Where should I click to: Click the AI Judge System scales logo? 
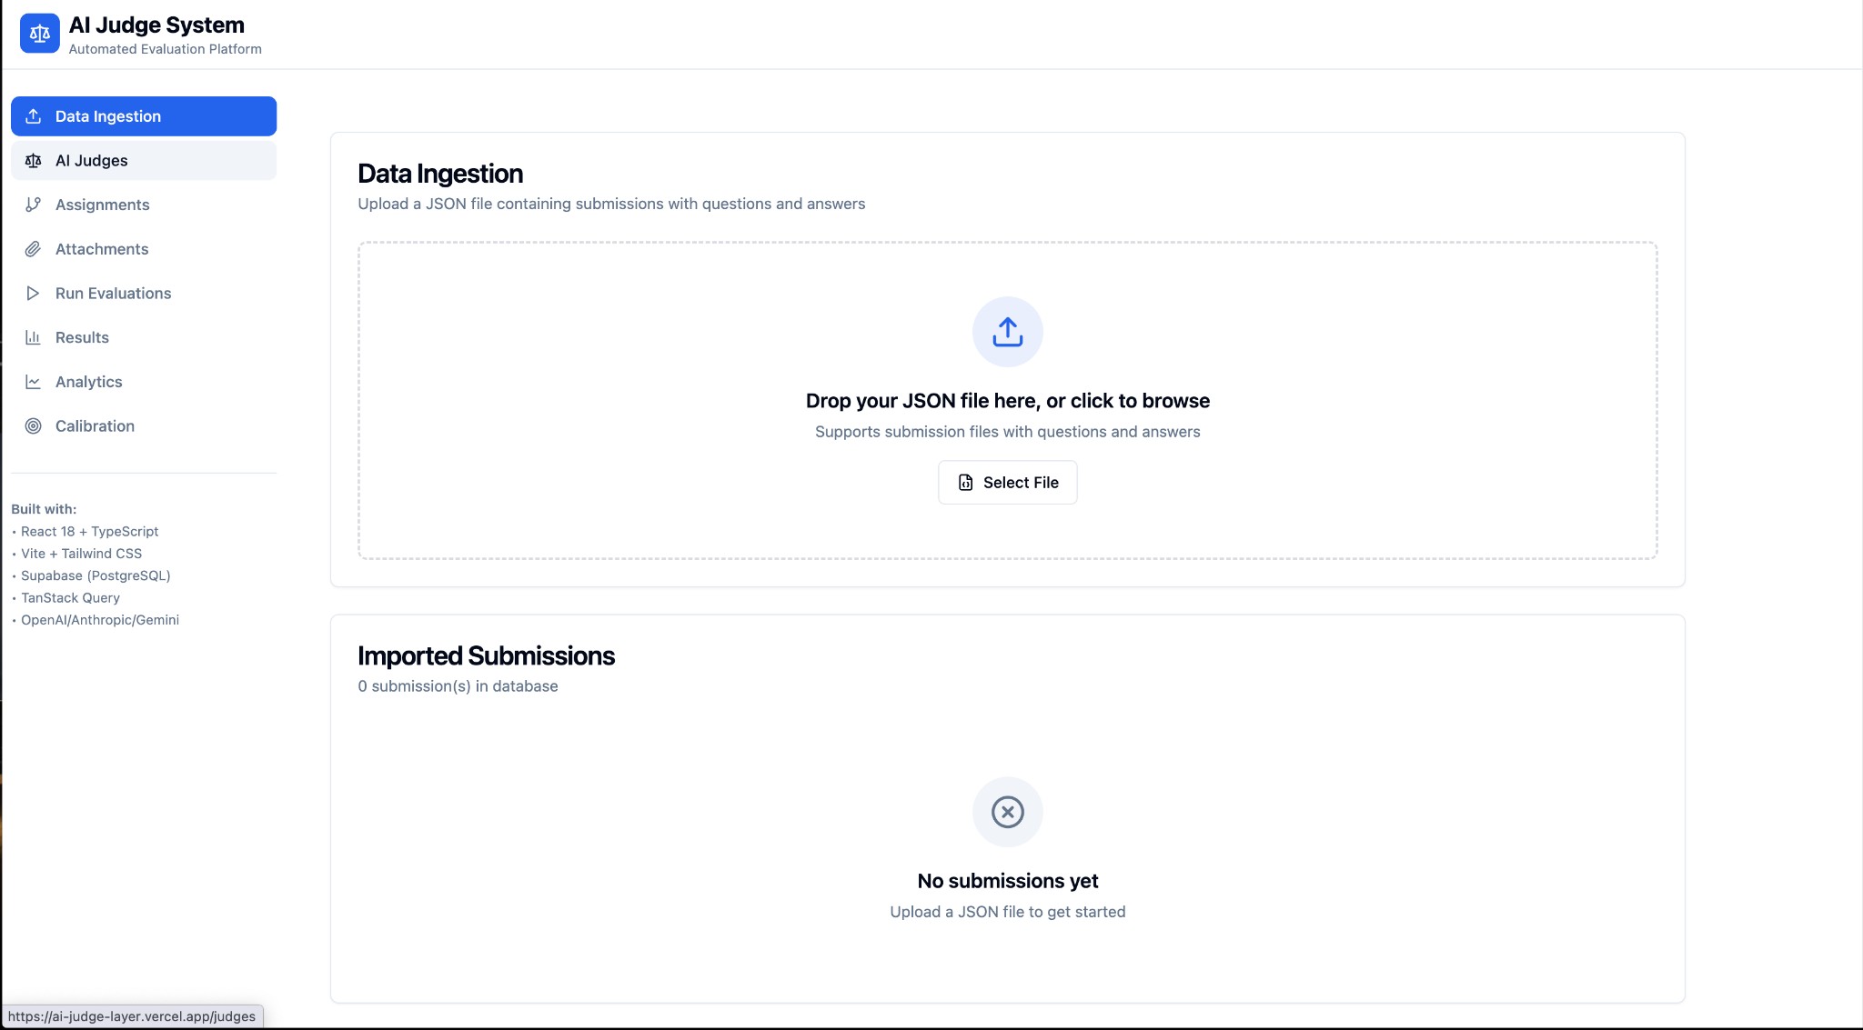click(40, 34)
